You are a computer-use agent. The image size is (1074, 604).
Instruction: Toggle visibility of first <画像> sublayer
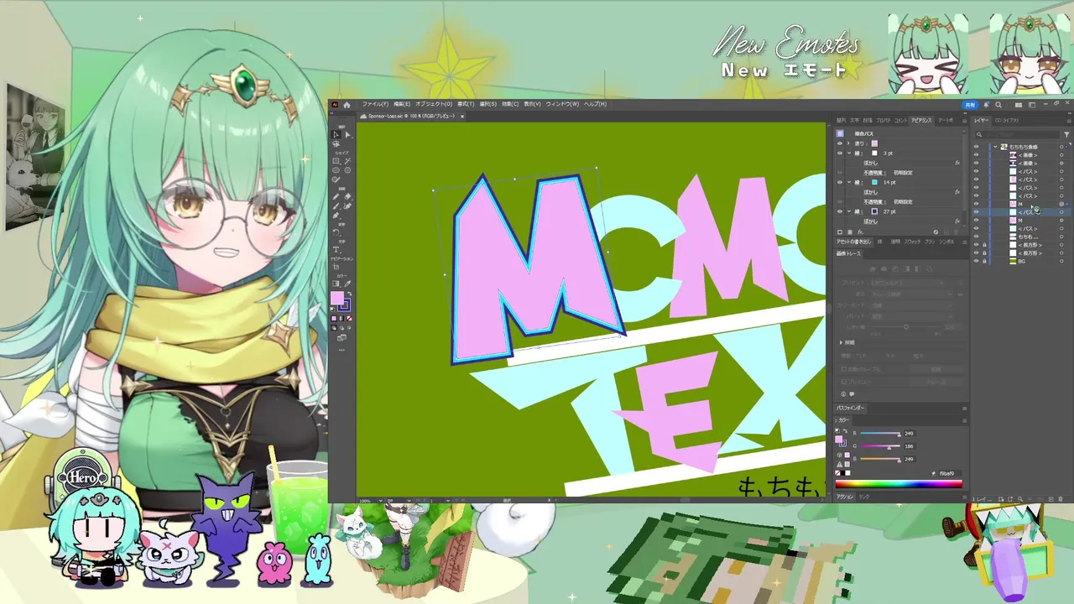976,155
